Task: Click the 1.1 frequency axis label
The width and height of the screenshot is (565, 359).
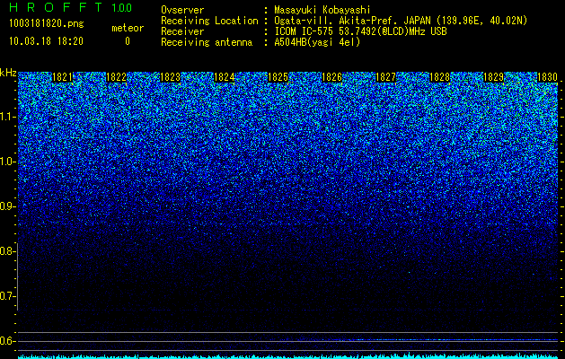Action: 8,117
